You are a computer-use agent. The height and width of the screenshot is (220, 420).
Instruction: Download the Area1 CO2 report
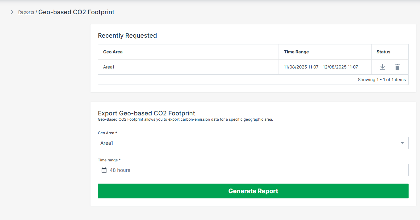(382, 67)
